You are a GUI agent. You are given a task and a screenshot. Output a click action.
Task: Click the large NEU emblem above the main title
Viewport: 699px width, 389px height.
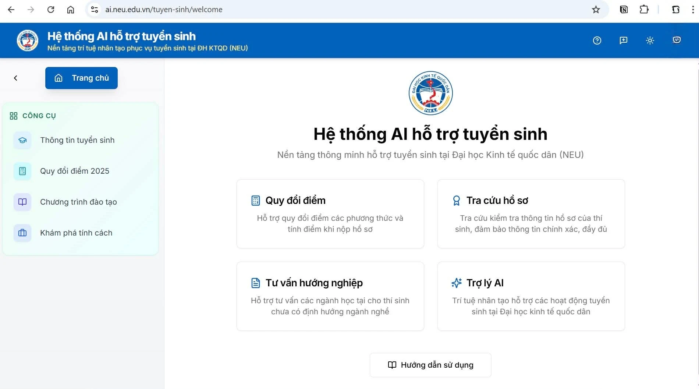[430, 93]
